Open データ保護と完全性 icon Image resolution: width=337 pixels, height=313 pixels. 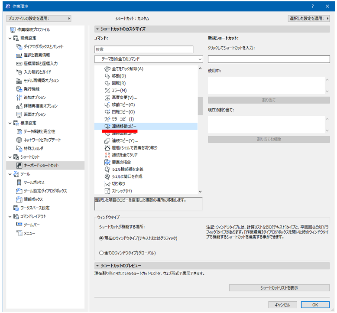pyautogui.click(x=19, y=131)
